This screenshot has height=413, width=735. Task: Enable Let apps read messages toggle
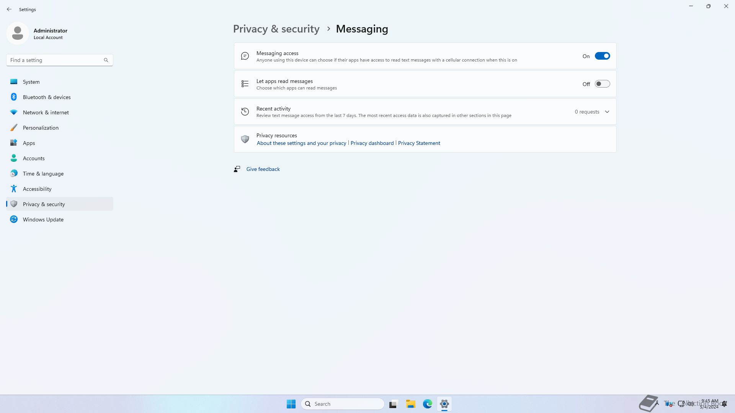602,84
